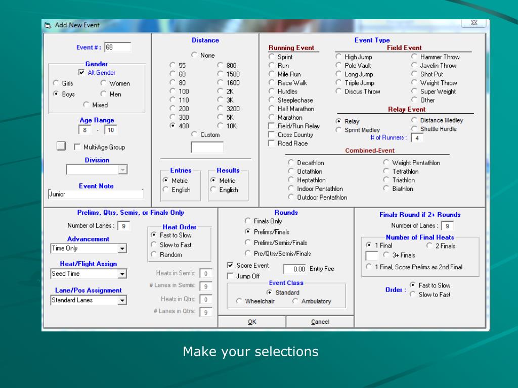Click the minimum age field showing 8
The image size is (518, 388).
(85, 130)
